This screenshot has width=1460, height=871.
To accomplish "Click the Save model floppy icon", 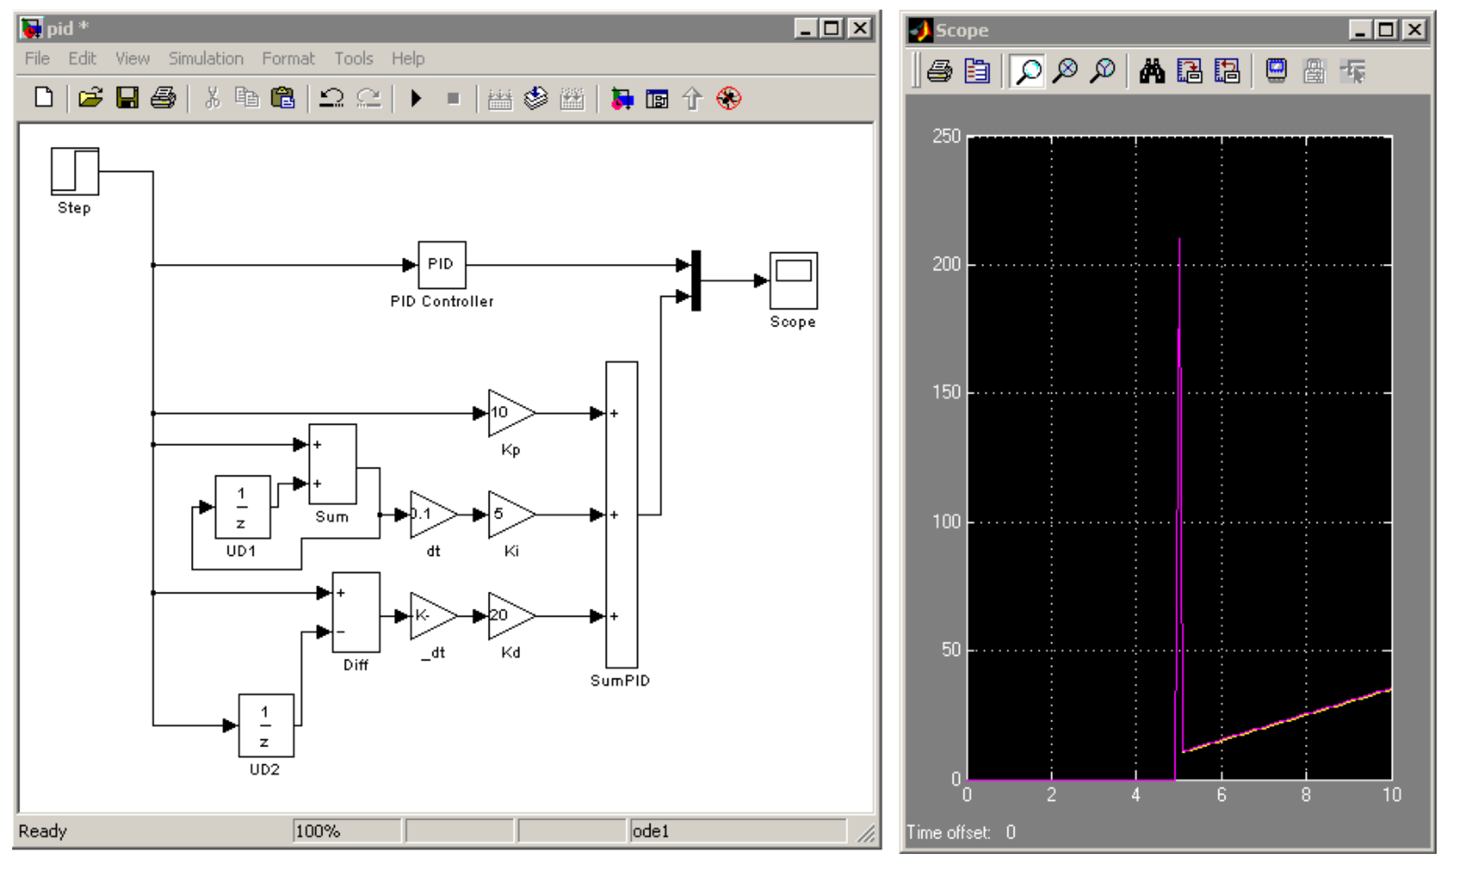I will click(127, 98).
